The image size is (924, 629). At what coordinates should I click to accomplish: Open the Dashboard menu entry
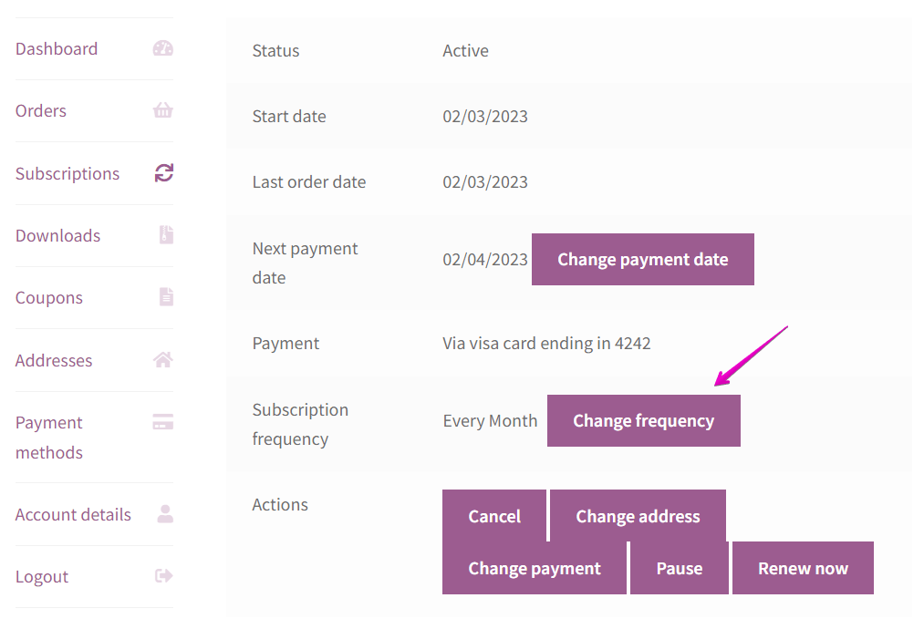tap(57, 48)
